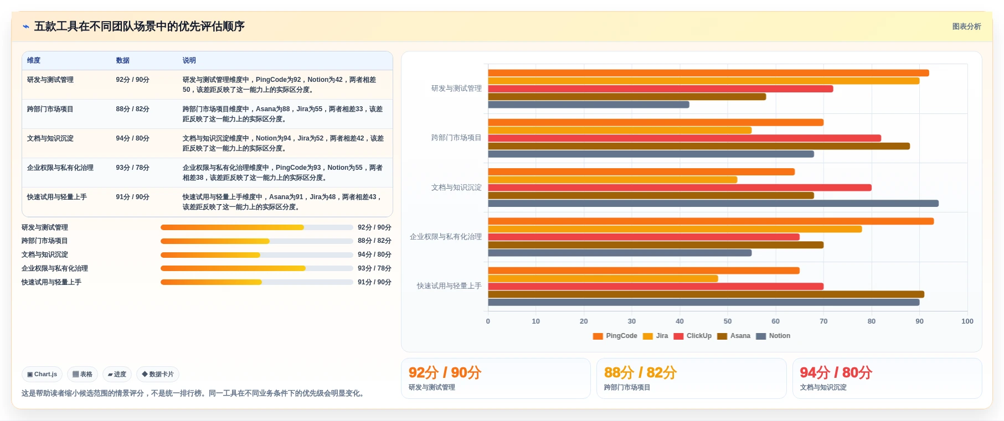
Task: Click the 快速试用与轻量上手 chart axis label
Action: [449, 286]
